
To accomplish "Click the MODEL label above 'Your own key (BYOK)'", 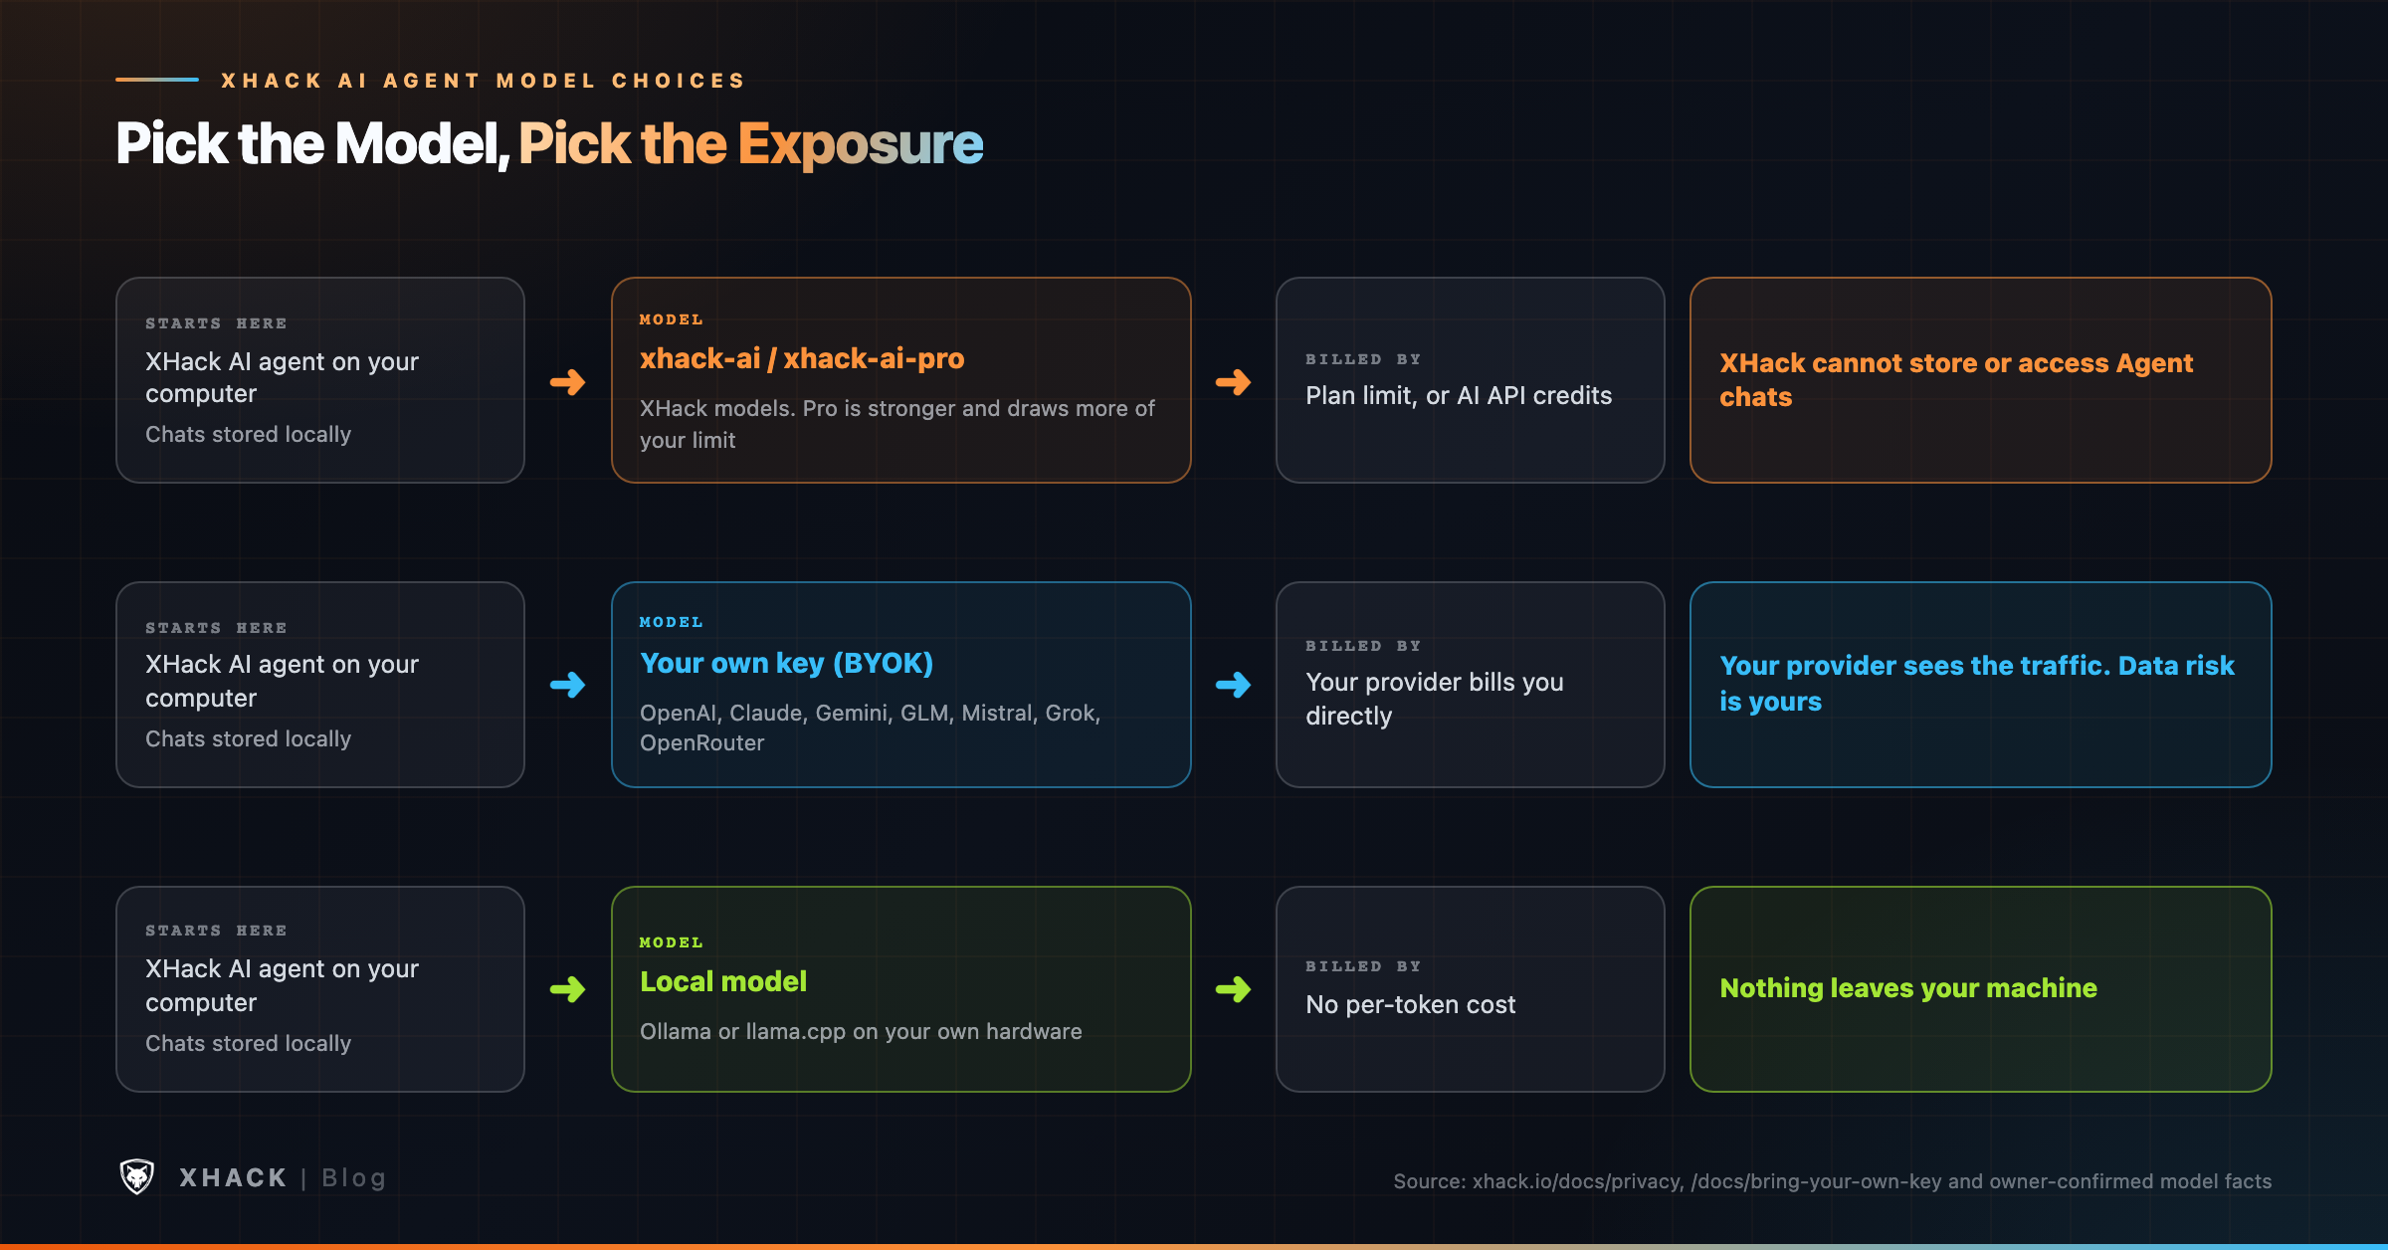I will (x=671, y=622).
